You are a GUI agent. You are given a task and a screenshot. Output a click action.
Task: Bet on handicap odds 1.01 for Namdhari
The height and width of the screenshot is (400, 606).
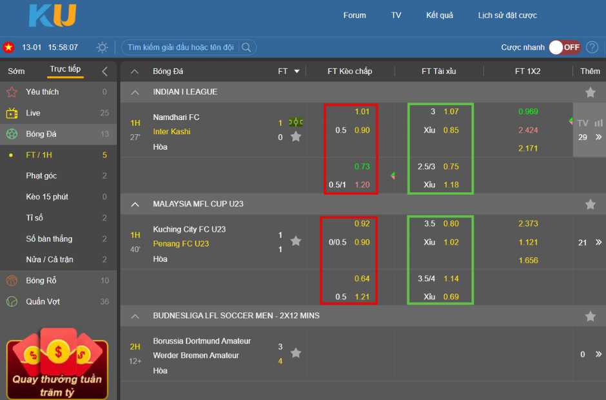click(362, 112)
